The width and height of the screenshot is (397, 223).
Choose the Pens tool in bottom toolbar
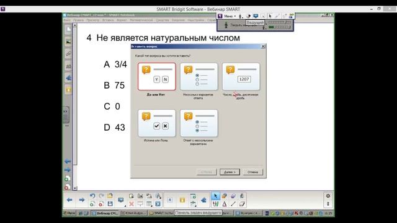pos(215,204)
